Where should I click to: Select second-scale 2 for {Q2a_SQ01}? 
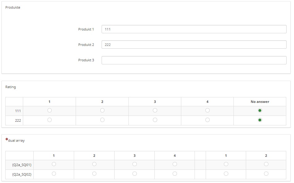(x=266, y=164)
